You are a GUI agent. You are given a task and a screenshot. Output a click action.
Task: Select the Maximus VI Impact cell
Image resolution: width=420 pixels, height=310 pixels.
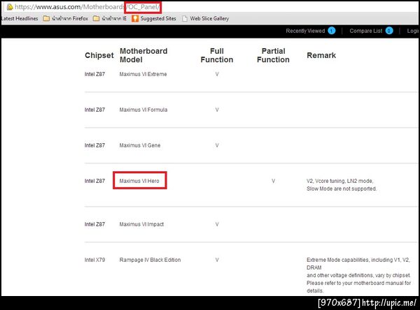[141, 224]
